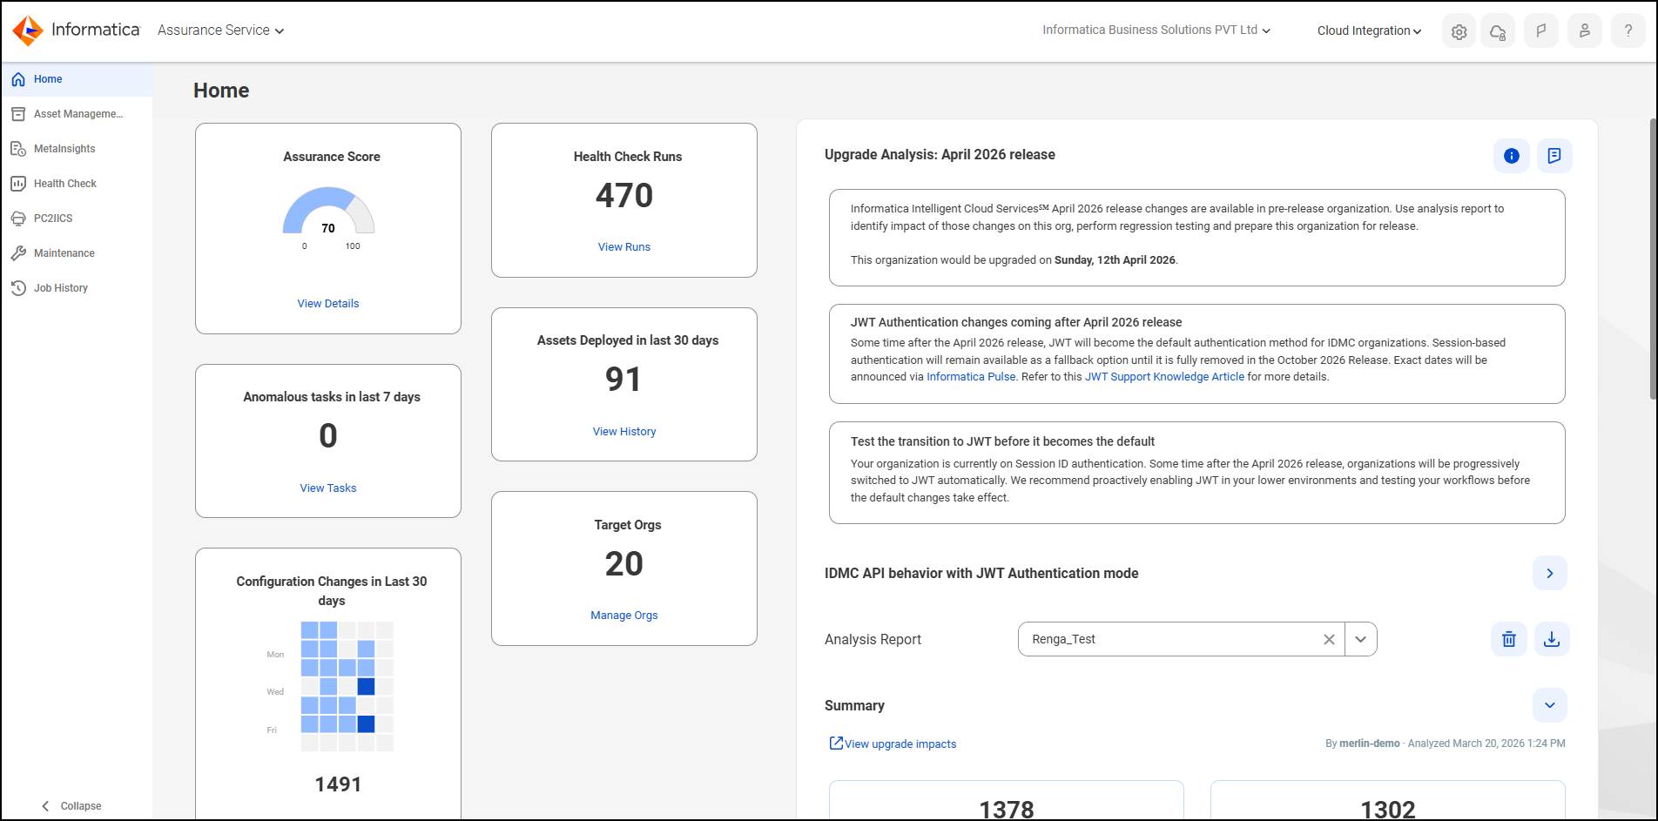Open the settings gear in the header
This screenshot has width=1658, height=821.
[1459, 31]
